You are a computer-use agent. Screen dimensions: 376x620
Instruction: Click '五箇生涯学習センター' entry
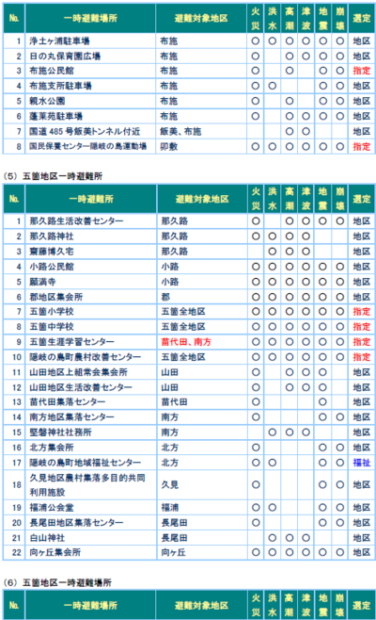pyautogui.click(x=71, y=342)
